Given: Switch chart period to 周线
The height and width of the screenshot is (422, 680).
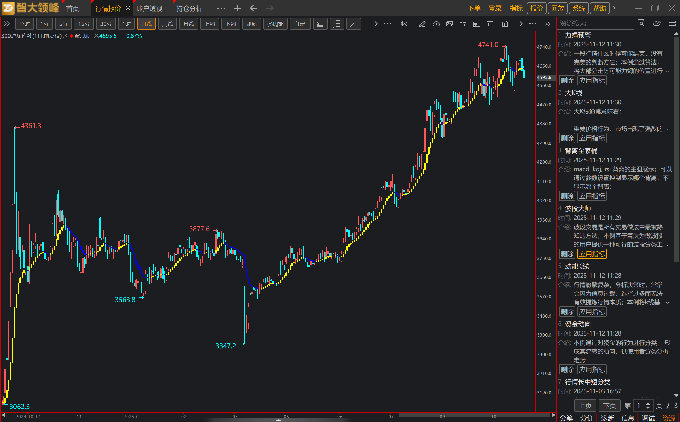Looking at the screenshot, I should coord(167,24).
